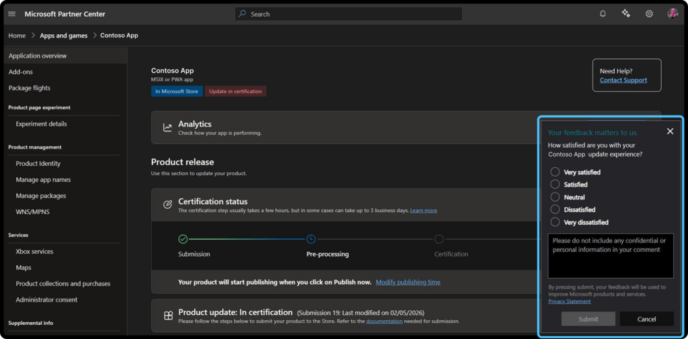688x339 pixels.
Task: Choose the Neutral rating
Action: point(555,197)
